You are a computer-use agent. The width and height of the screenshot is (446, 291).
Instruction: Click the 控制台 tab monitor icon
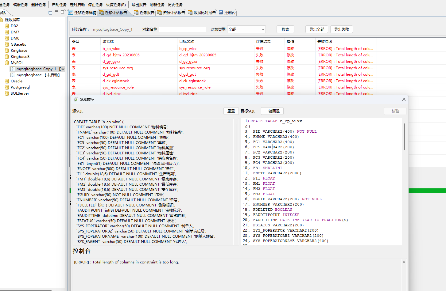point(221,13)
